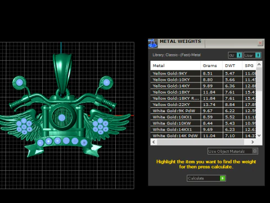Click the Metal Weights flask icon
This screenshot has width=270, height=203.
(x=152, y=43)
